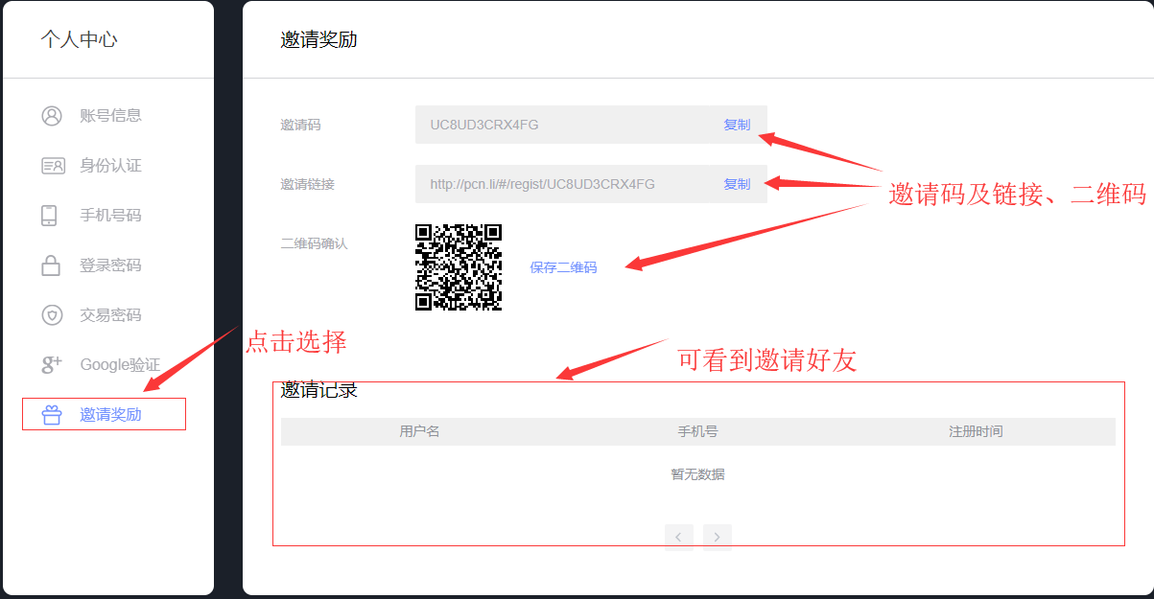Select the 注册时间 column header

point(976,431)
